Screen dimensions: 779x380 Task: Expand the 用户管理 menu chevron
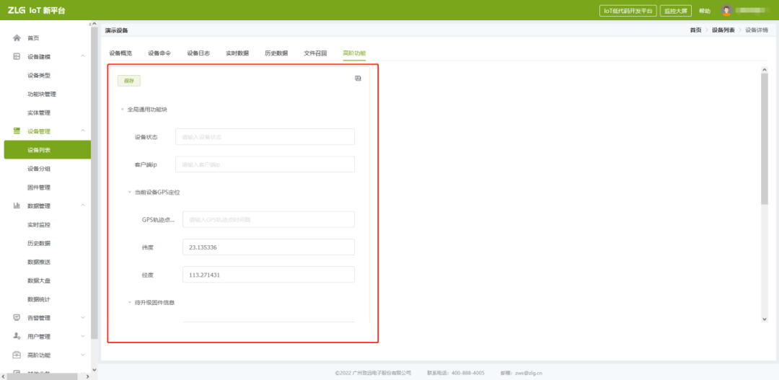coord(82,336)
